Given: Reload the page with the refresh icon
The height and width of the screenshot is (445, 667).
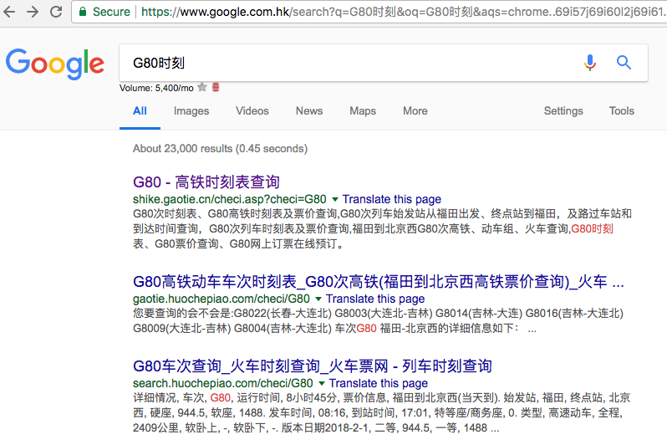Looking at the screenshot, I should pyautogui.click(x=56, y=12).
